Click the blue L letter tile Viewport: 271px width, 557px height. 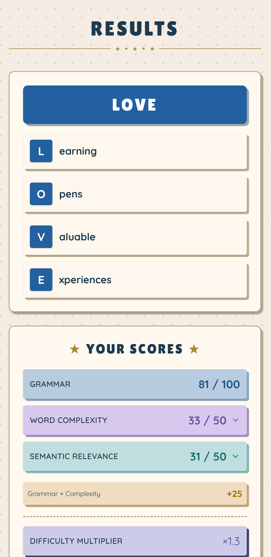tap(41, 151)
